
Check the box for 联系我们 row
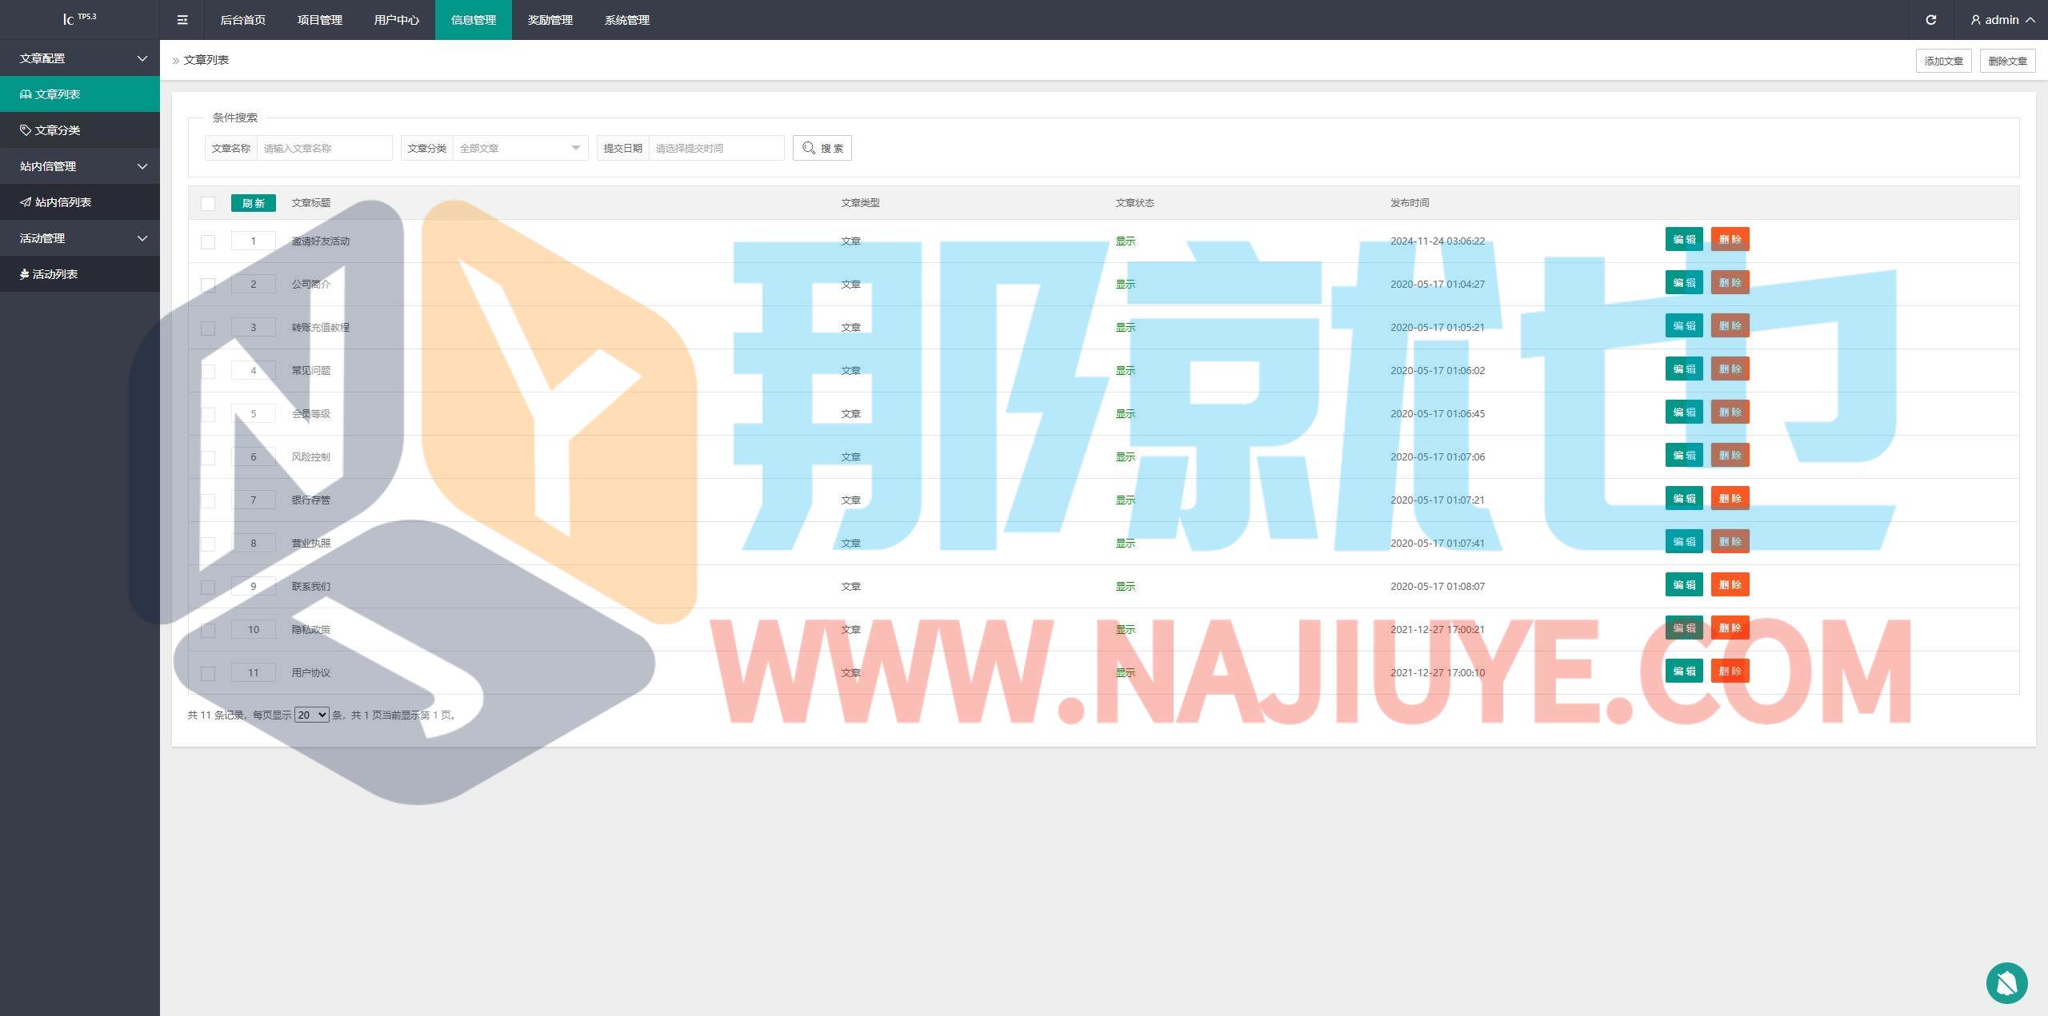click(208, 587)
